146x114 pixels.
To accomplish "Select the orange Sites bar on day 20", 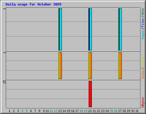I will 91,66.
